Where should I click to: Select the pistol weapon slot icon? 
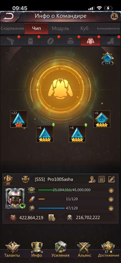10,41
